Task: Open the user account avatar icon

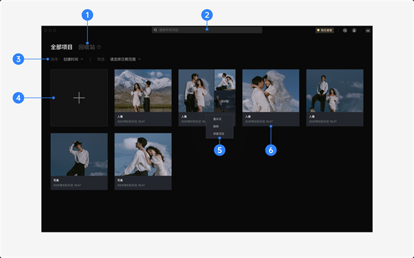Action: [354, 30]
